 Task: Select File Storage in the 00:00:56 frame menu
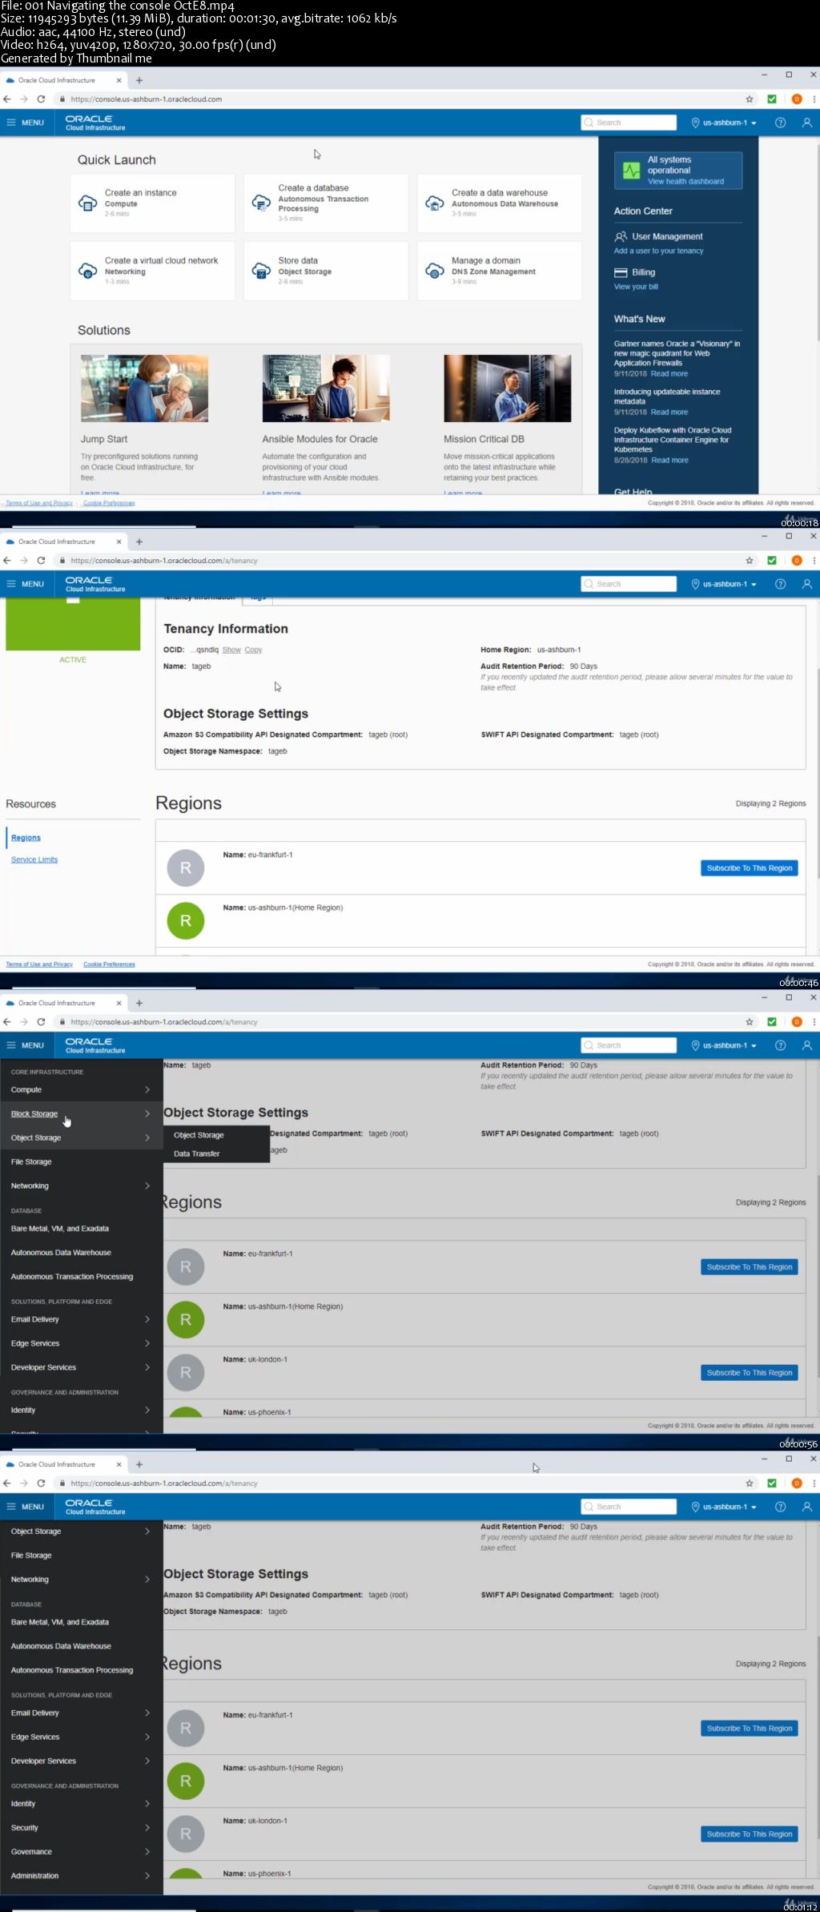[x=31, y=1161]
